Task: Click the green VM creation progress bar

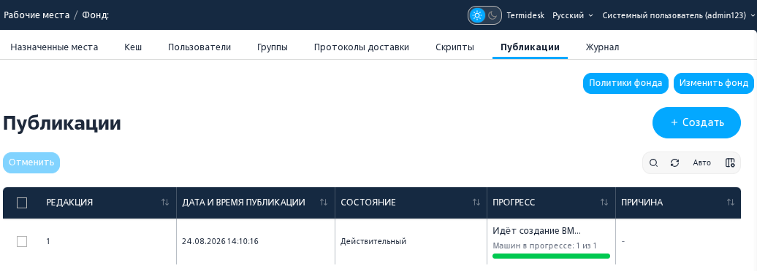Action: pos(552,256)
